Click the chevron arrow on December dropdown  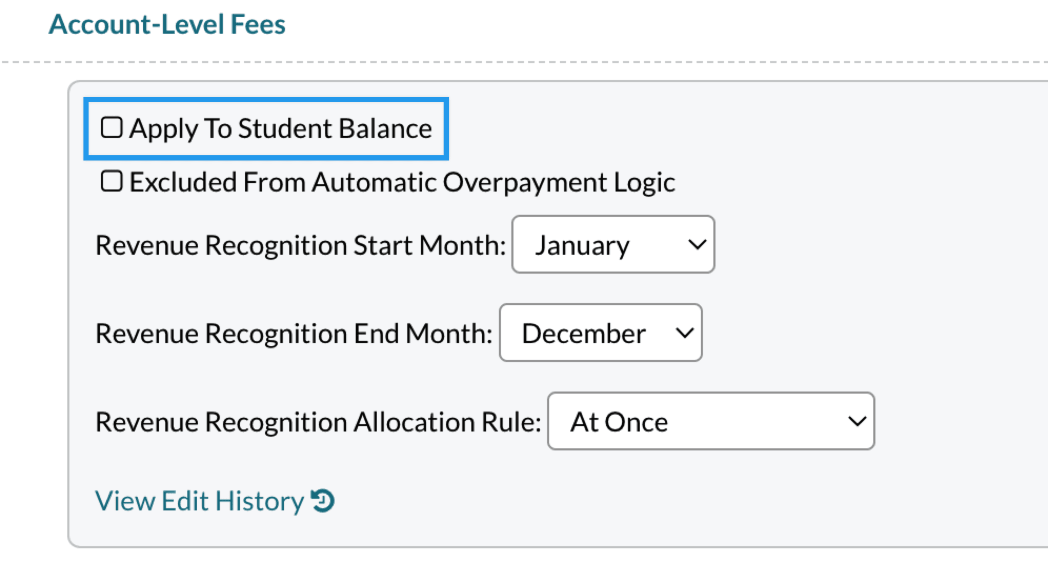(x=684, y=333)
